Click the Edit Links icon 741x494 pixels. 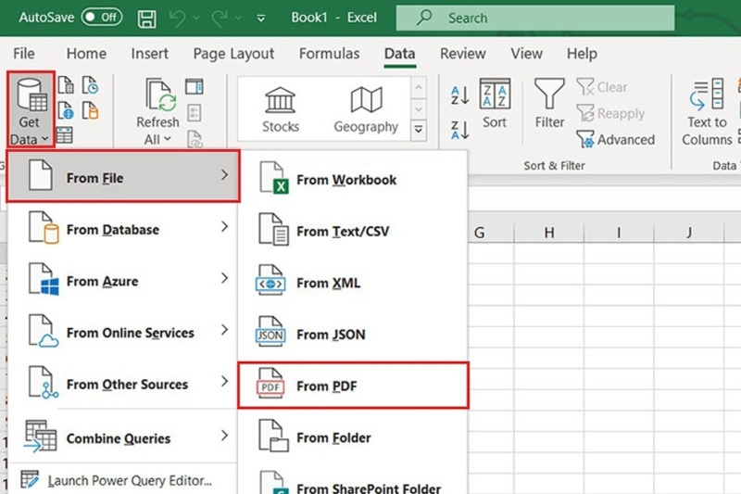pyautogui.click(x=195, y=139)
